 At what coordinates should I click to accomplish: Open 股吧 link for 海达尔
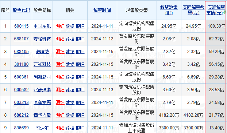80,128
